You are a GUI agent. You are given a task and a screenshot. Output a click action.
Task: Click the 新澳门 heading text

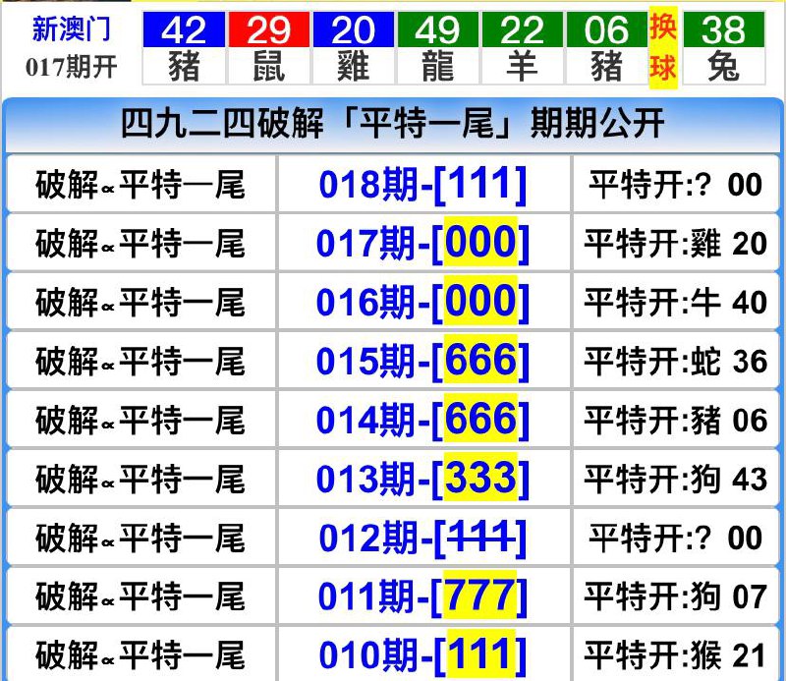[71, 28]
